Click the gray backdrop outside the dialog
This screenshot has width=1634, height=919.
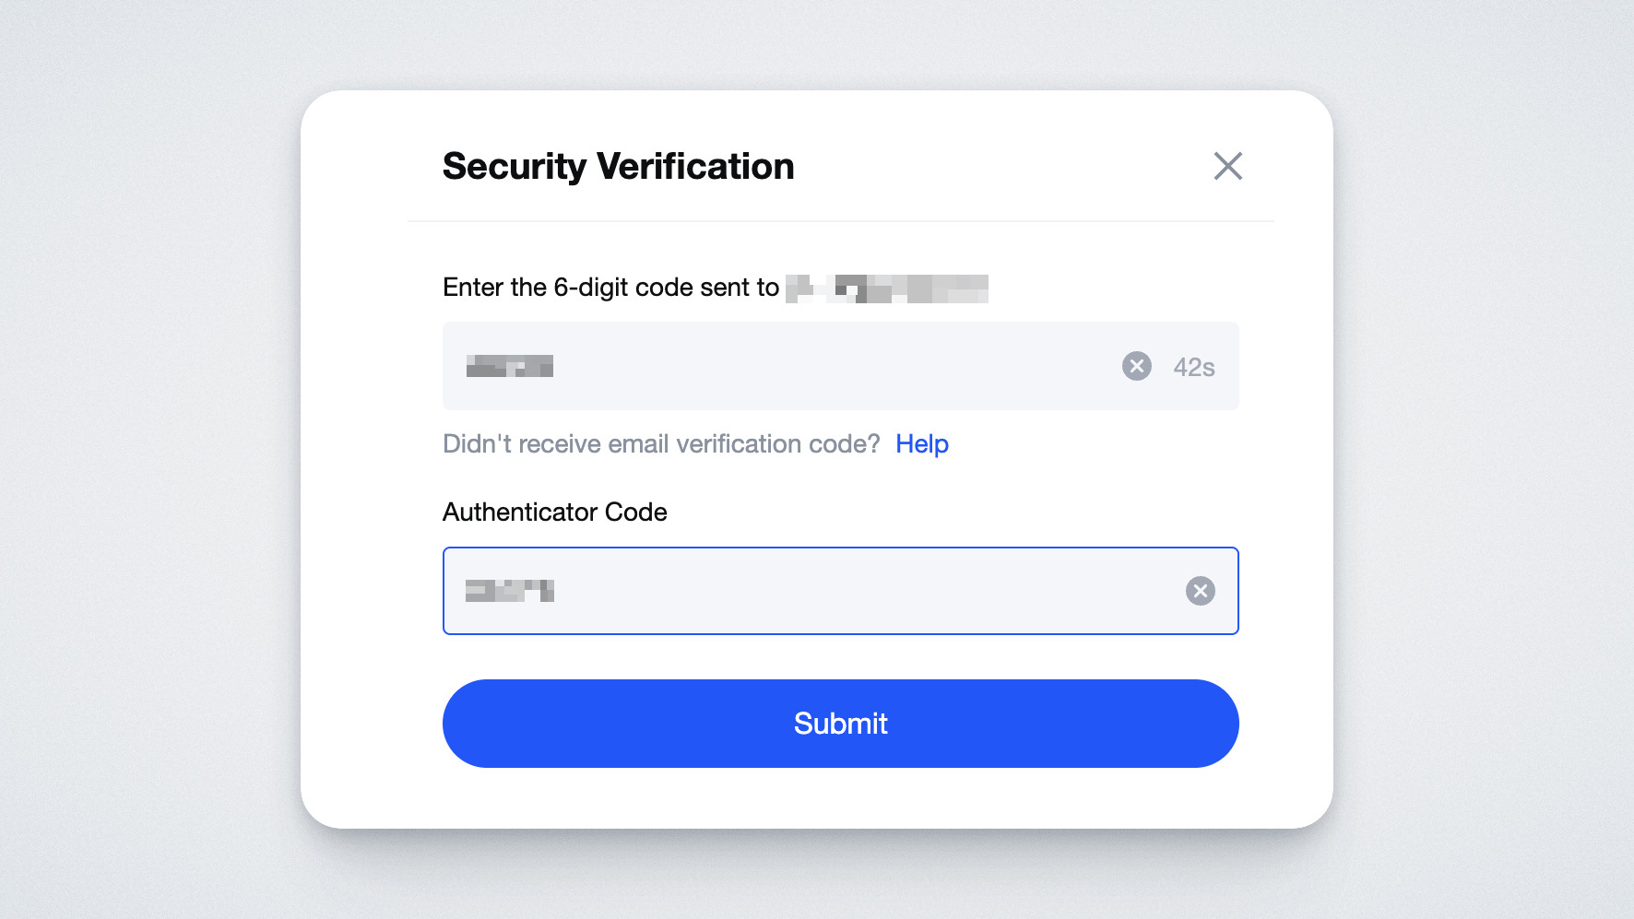click(x=148, y=461)
